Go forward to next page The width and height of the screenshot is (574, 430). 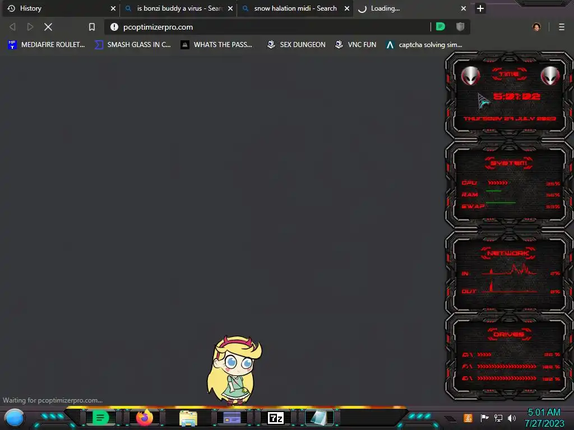[x=30, y=27]
